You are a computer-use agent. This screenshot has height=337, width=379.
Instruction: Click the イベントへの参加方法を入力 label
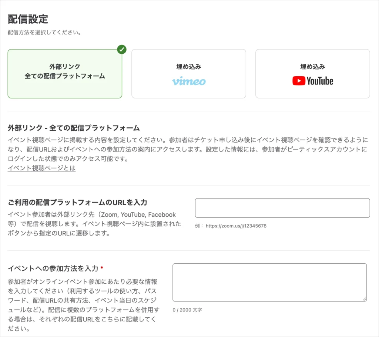point(53,268)
